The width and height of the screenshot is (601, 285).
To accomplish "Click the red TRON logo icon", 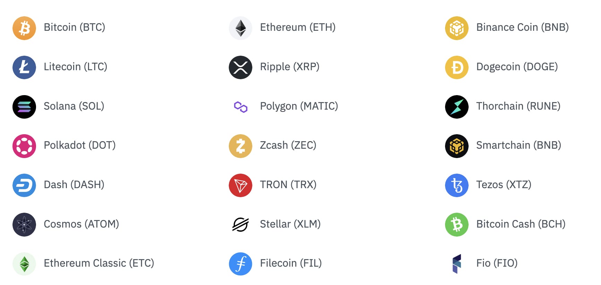I will pos(241,185).
